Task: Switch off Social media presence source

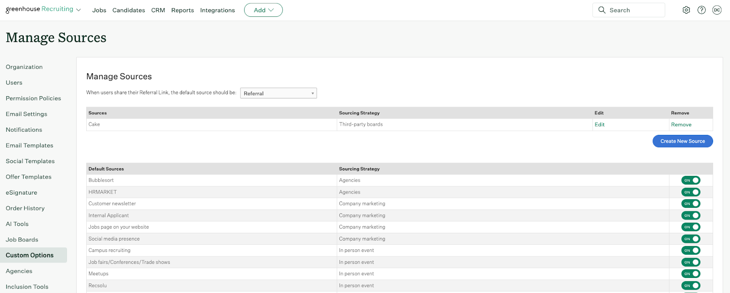Action: tap(691, 239)
